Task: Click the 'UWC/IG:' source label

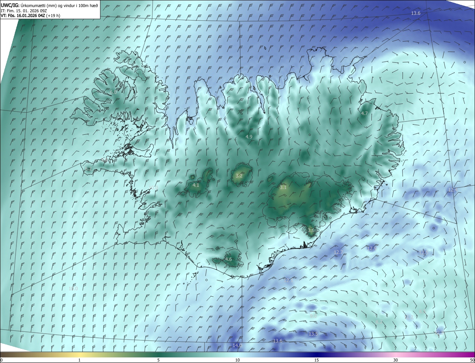Action: click(10, 5)
